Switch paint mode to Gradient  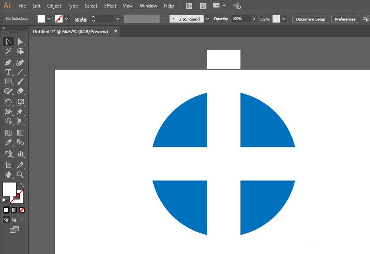pos(14,210)
